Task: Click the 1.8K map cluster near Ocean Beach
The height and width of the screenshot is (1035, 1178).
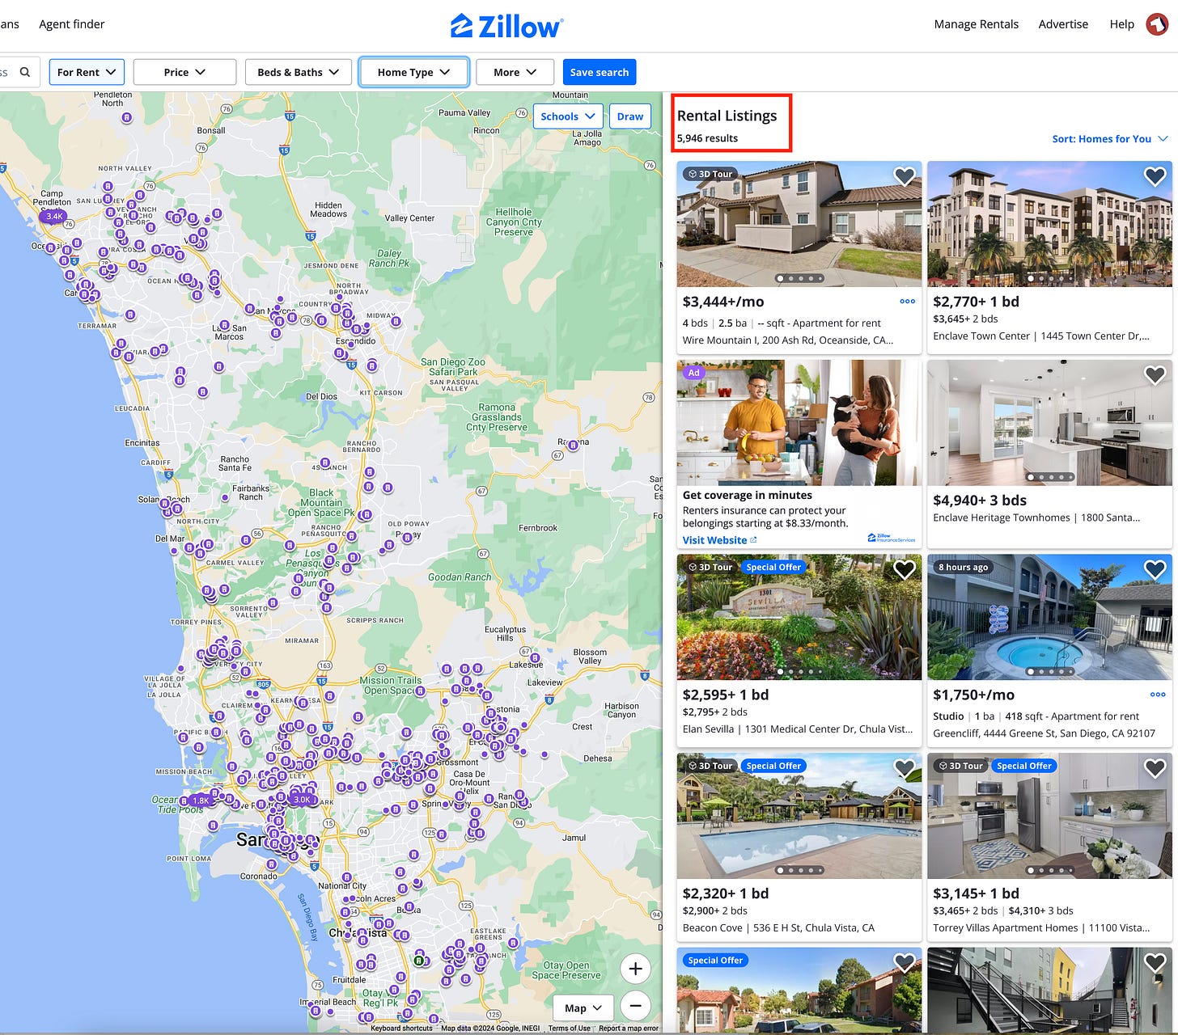Action: coord(201,800)
